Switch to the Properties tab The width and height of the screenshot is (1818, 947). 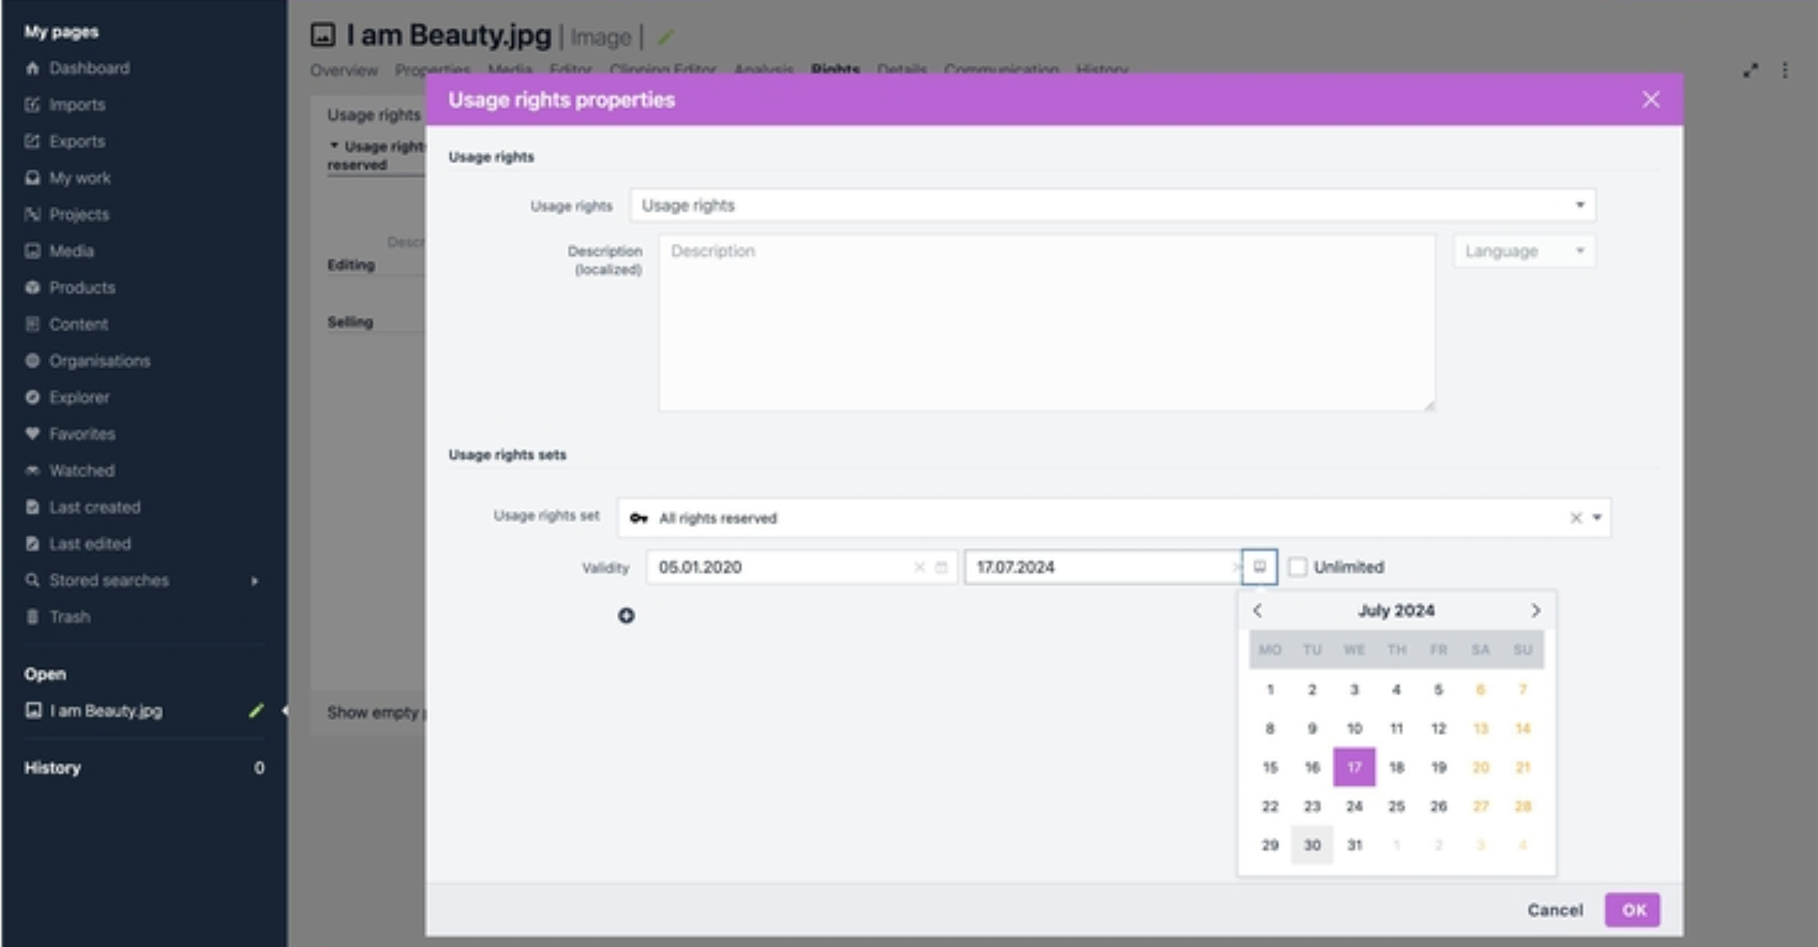pyautogui.click(x=432, y=69)
